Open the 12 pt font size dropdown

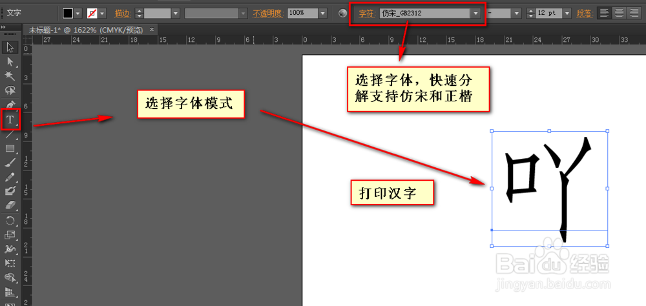[568, 13]
